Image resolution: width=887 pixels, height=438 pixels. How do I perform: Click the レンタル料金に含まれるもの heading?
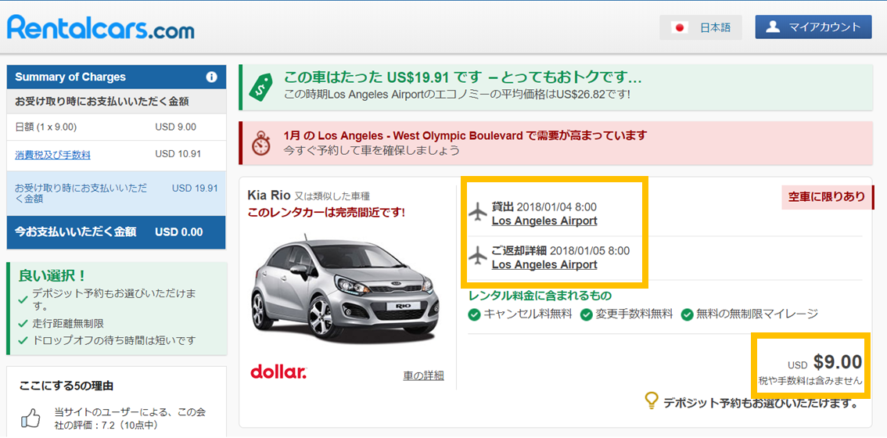click(x=540, y=296)
